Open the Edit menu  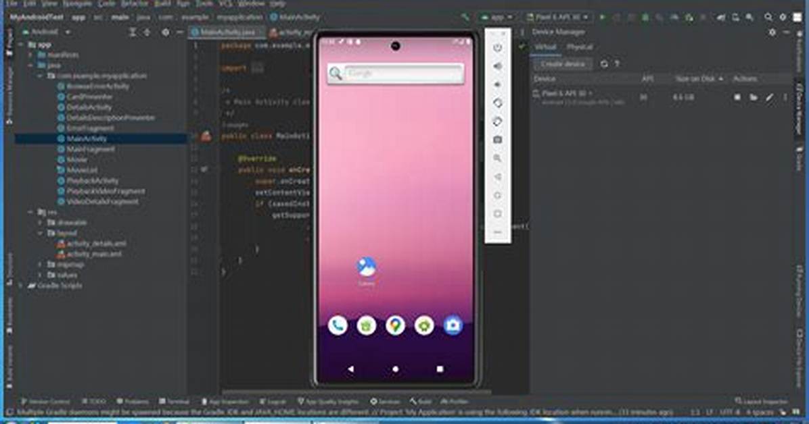[30, 3]
